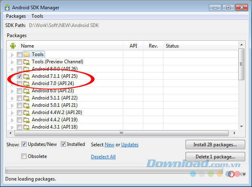Click the Deselect All link
Viewport: 252px width, 187px height.
(x=103, y=157)
